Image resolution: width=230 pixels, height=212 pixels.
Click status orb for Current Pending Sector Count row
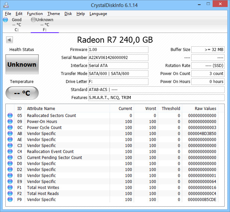point(10,157)
